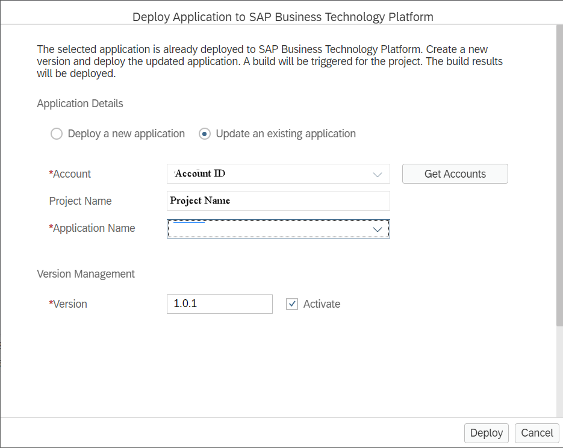Viewport: 563px width, 448px height.
Task: Click the Get Accounts button
Action: click(x=455, y=174)
